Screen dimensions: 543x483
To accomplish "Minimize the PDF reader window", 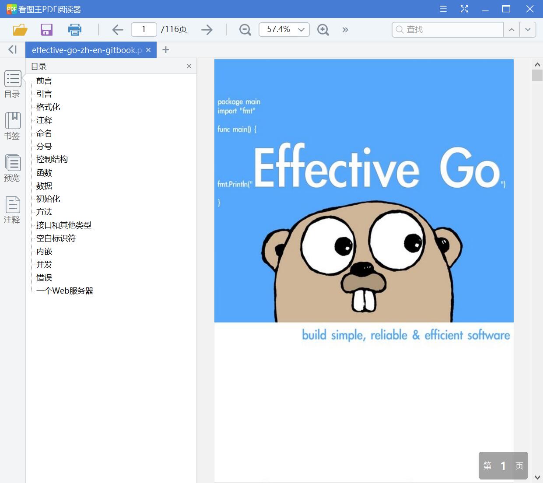I will point(485,9).
